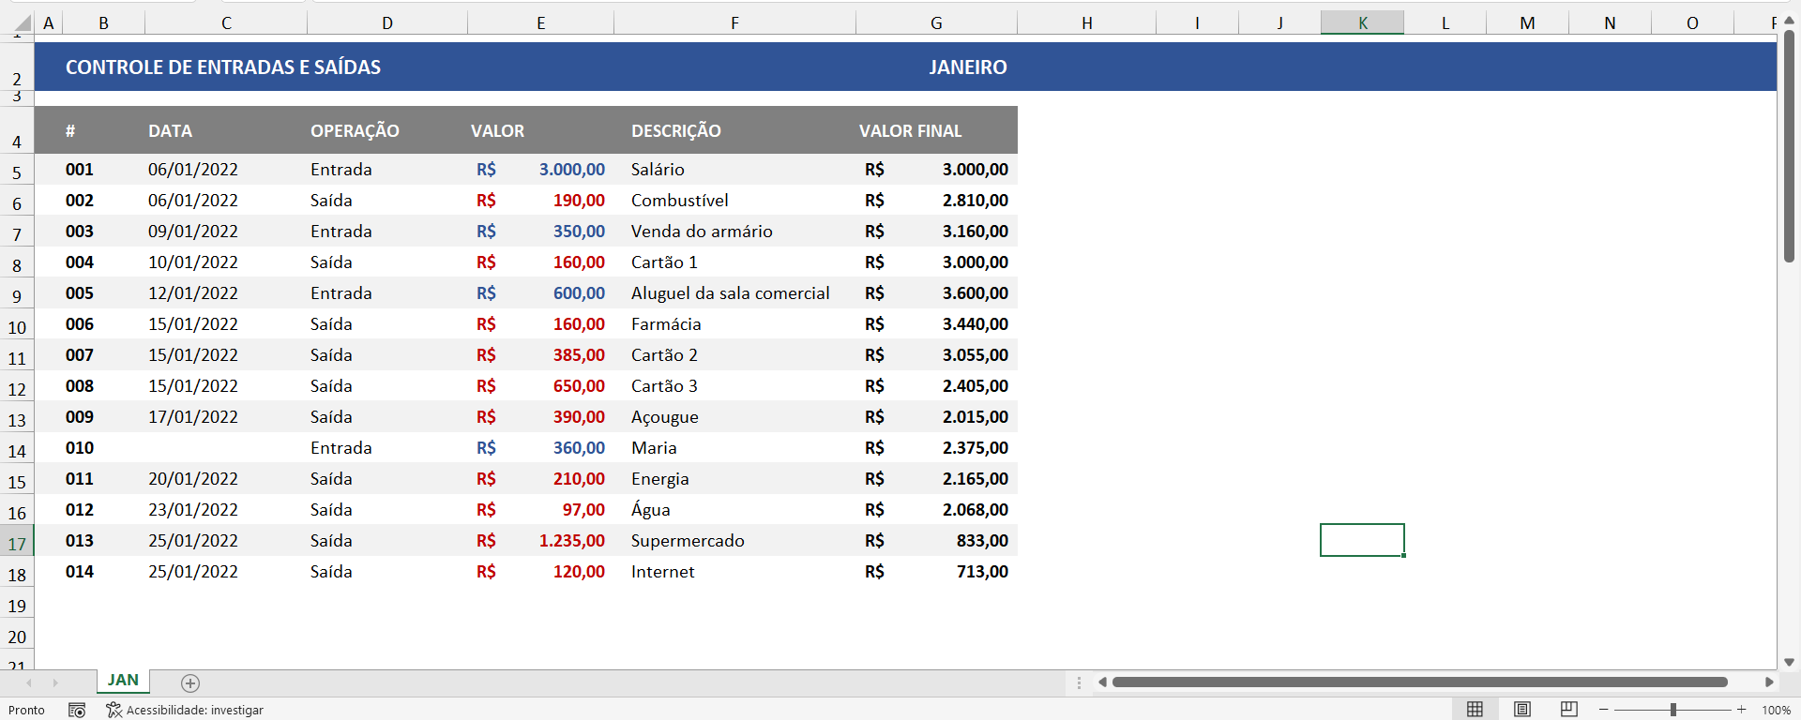This screenshot has width=1801, height=720.
Task: Click the 833,00 final value
Action: coord(936,540)
